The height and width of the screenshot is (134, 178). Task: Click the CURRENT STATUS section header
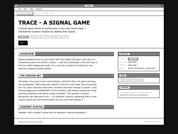tap(66, 107)
